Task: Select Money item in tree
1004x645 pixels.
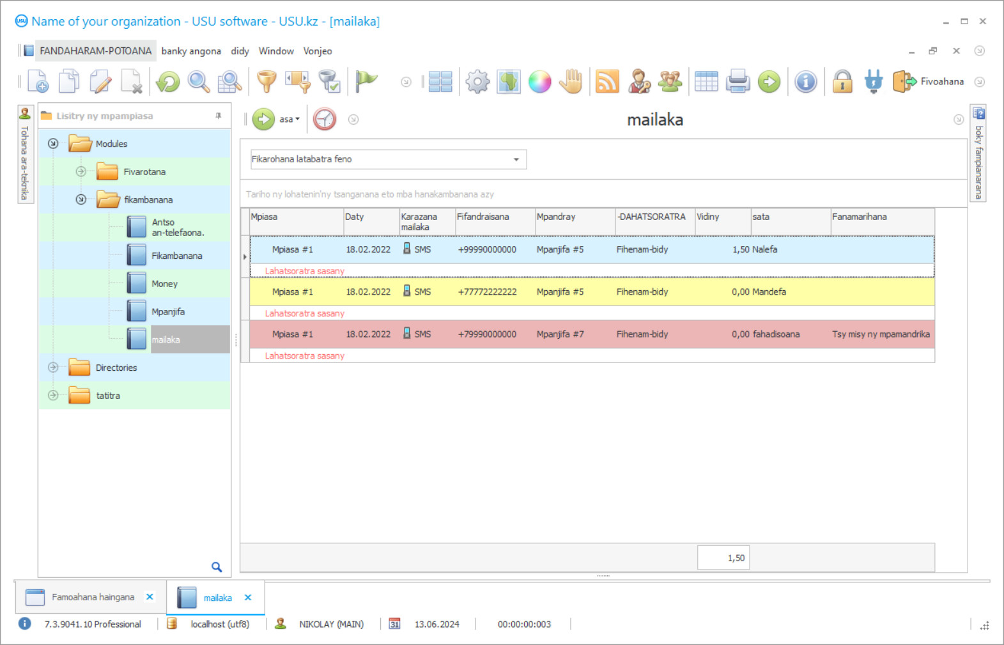Action: [x=164, y=284]
